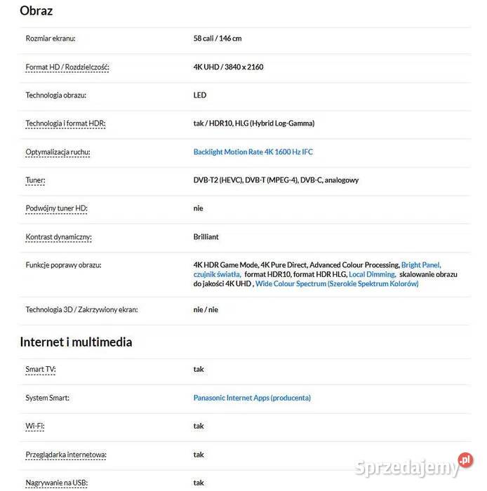Click the Wi-Fi dotted label
Viewport: 487px width, 491px height.
(35, 426)
